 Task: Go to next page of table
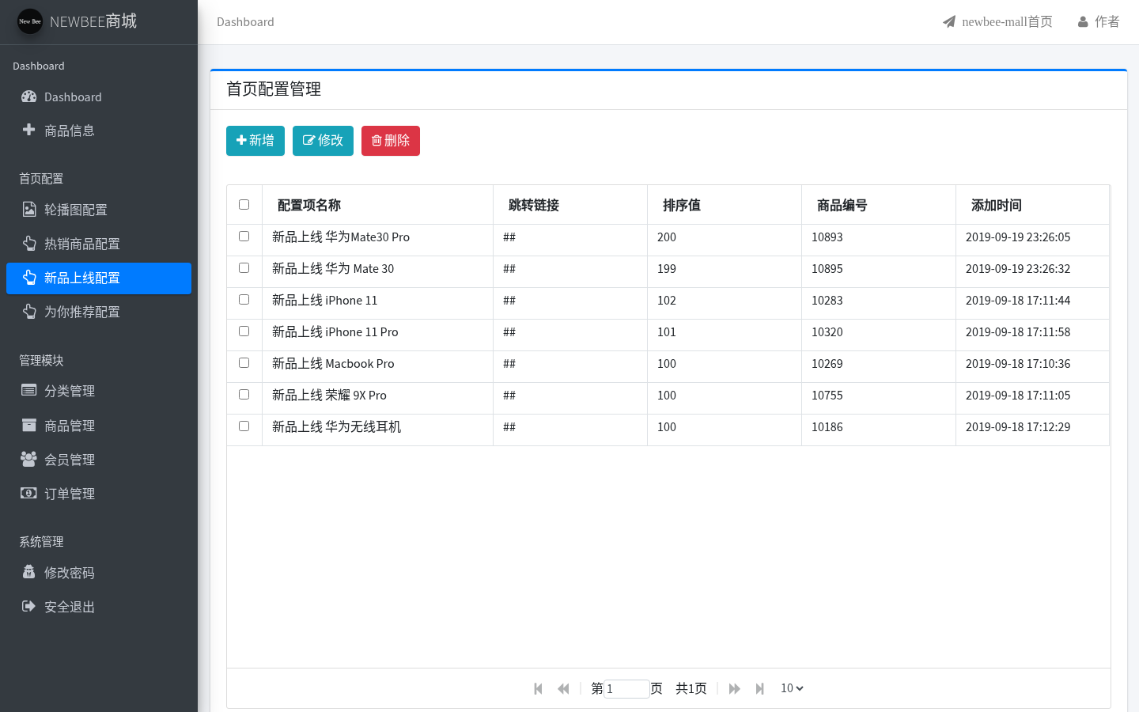click(x=734, y=688)
